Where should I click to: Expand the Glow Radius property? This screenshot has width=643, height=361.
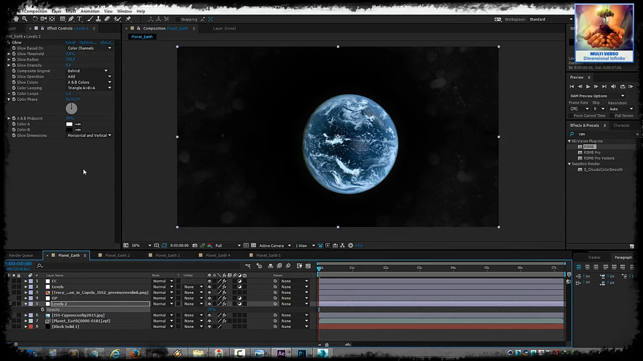tap(9, 59)
